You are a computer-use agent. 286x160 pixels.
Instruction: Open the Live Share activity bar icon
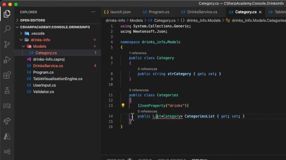pyautogui.click(x=7, y=121)
